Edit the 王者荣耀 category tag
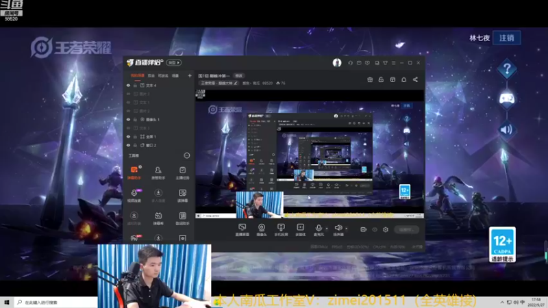Viewport: 548px width, 308px height. tap(219, 83)
